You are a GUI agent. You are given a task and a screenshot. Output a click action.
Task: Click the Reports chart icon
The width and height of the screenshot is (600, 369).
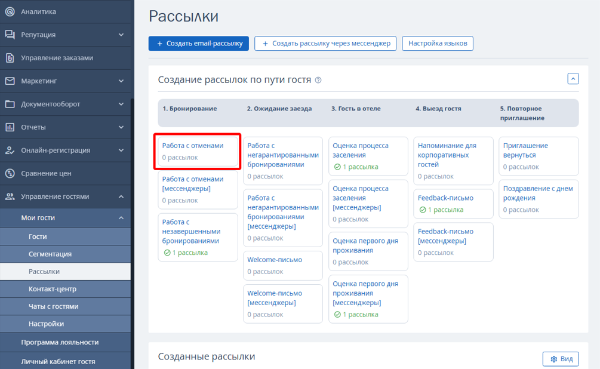(10, 127)
